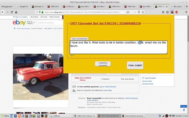189x118 pixels.
Task: Save page to Pocket icon
Action: [139, 12]
